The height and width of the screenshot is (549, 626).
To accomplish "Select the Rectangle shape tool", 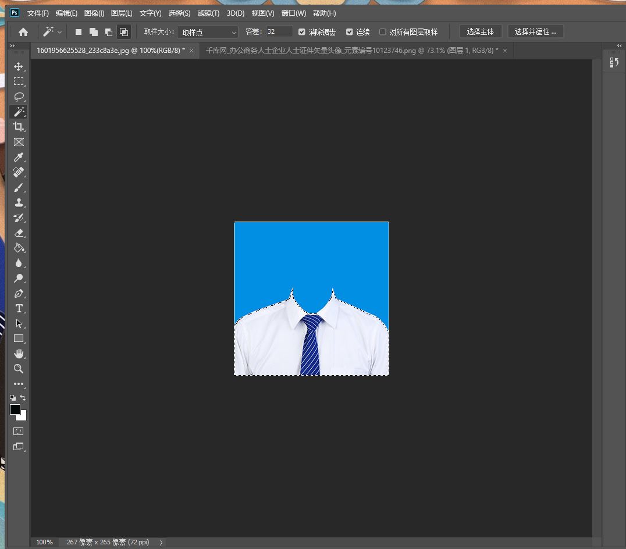I will [19, 338].
